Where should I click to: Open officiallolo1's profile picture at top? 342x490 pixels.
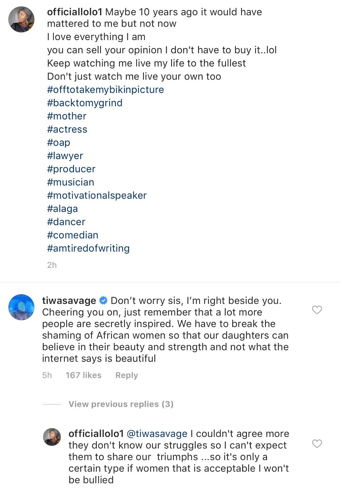tap(21, 19)
